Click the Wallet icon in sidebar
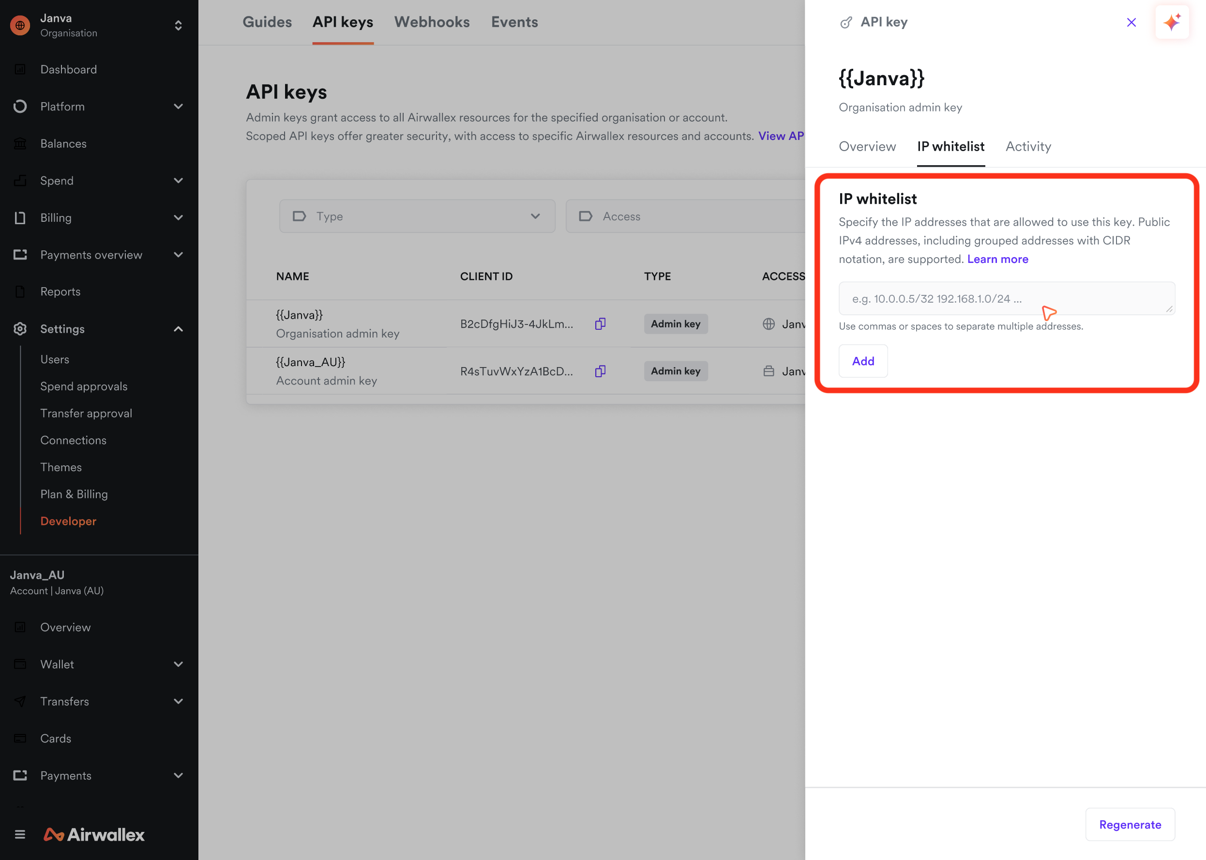Viewport: 1206px width, 860px height. [20, 664]
